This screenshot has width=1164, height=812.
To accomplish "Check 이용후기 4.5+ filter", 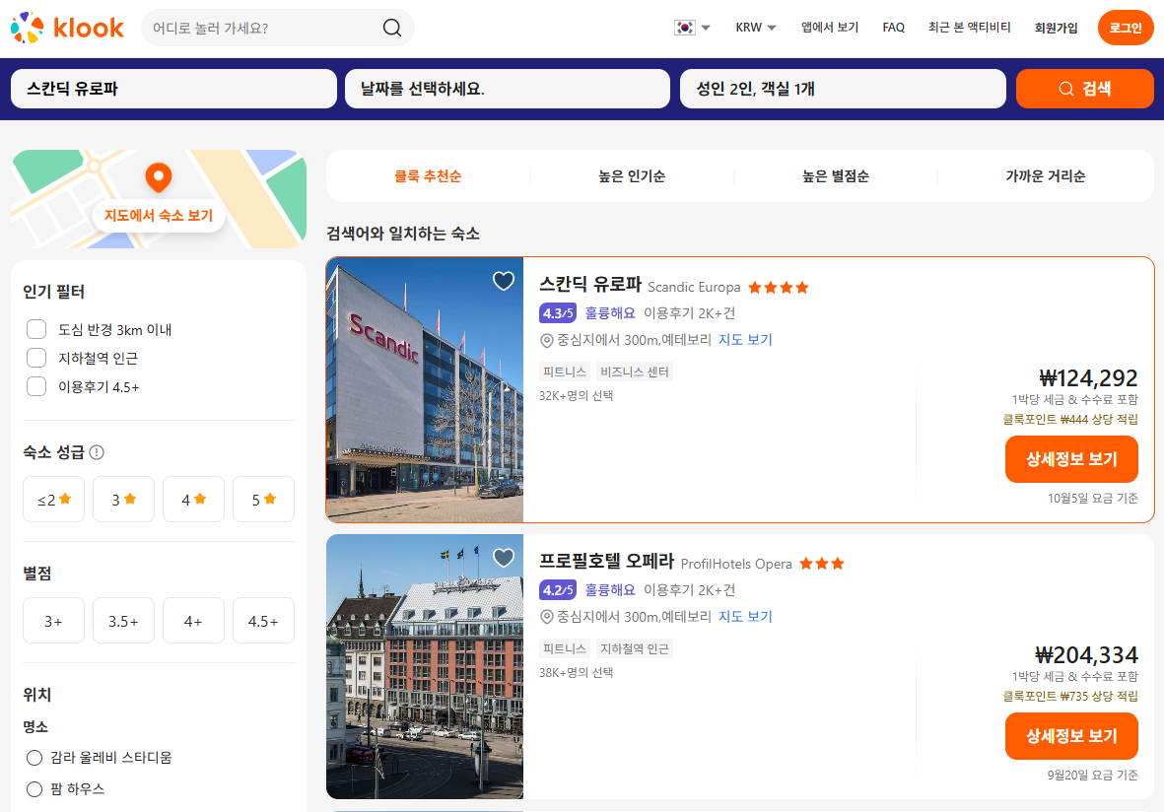I will point(36,386).
